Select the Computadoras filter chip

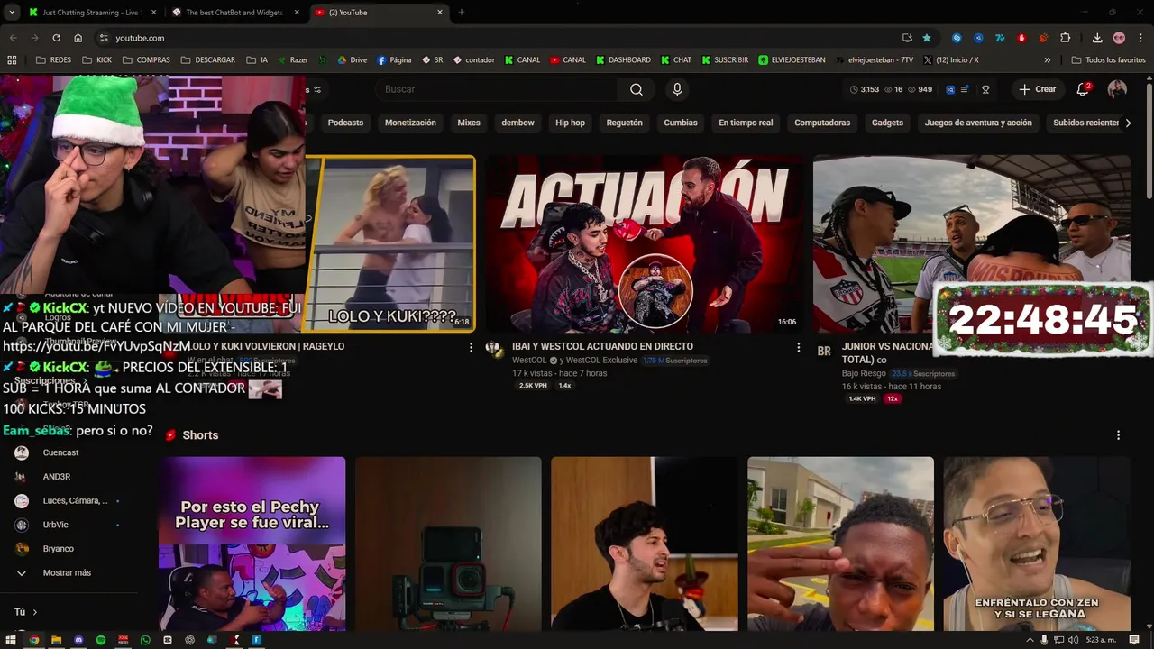[822, 123]
